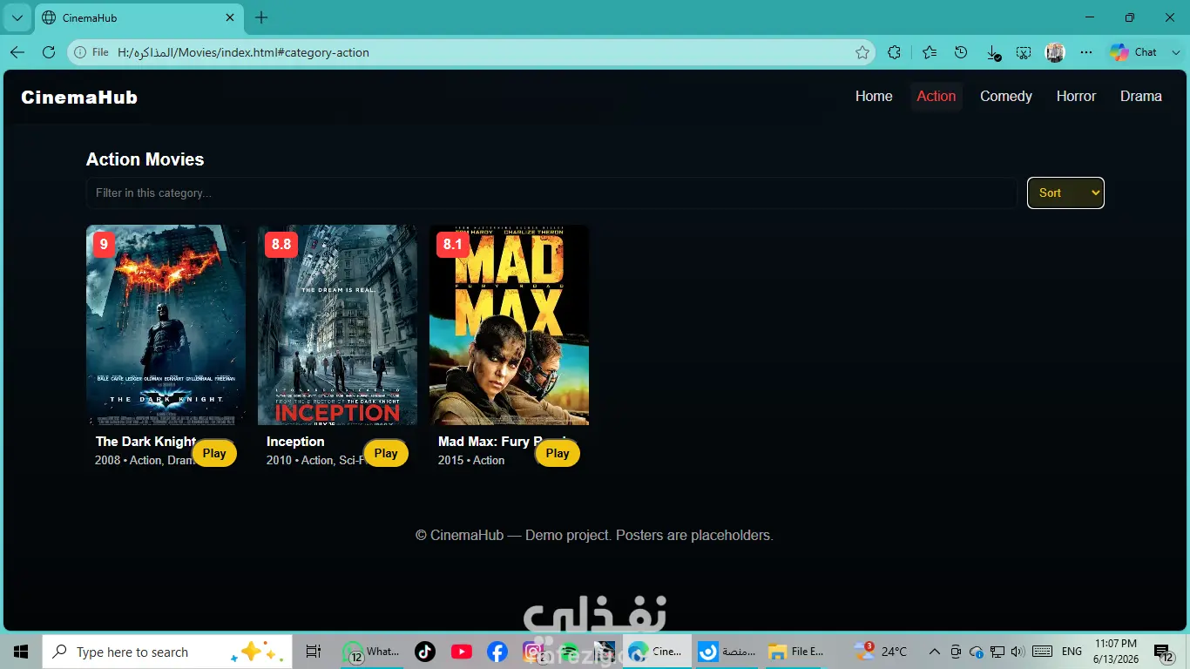Open Spotify from the taskbar
The image size is (1190, 669).
pyautogui.click(x=569, y=652)
